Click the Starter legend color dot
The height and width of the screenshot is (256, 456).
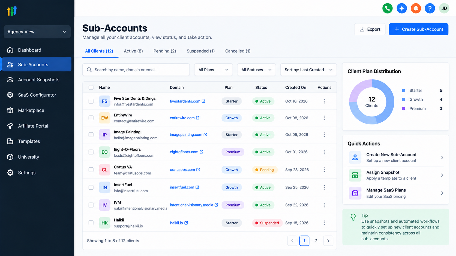click(404, 90)
